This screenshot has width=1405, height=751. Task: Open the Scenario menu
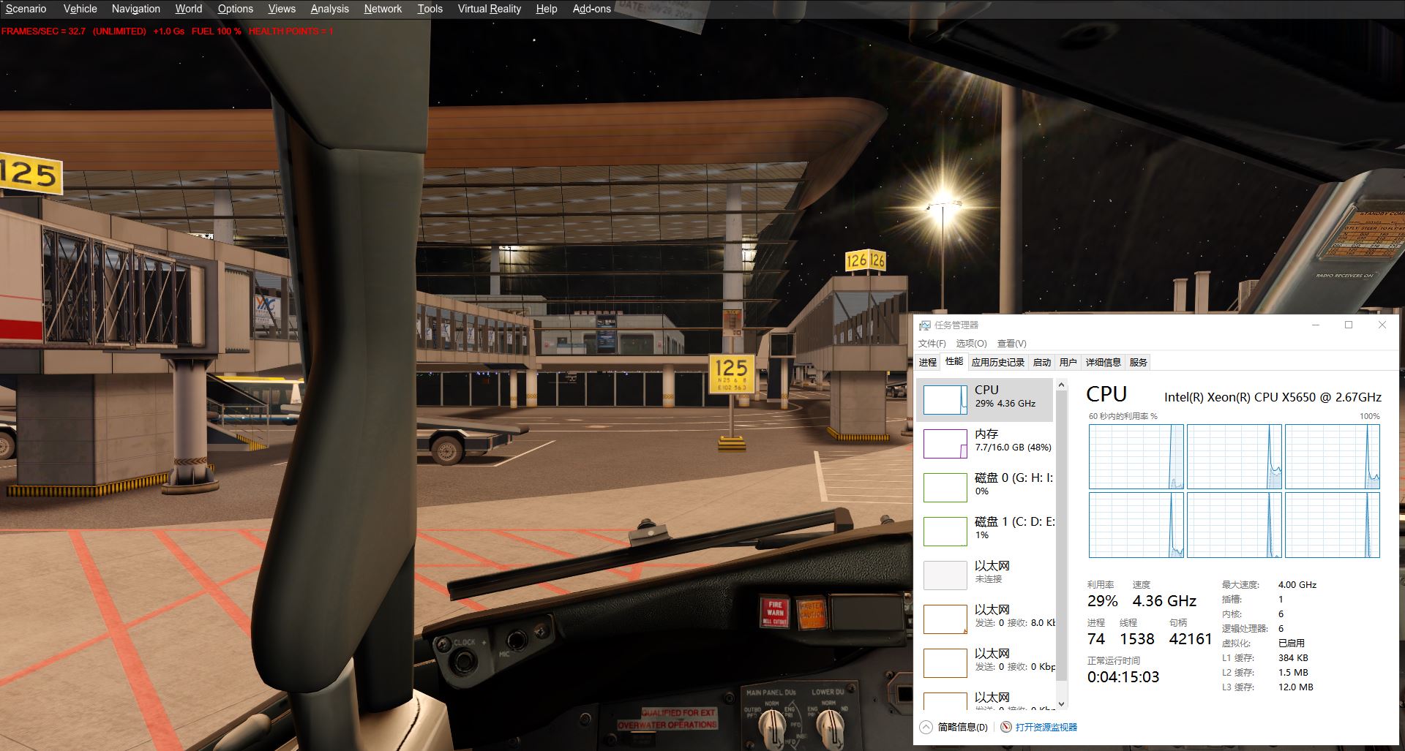pyautogui.click(x=26, y=9)
